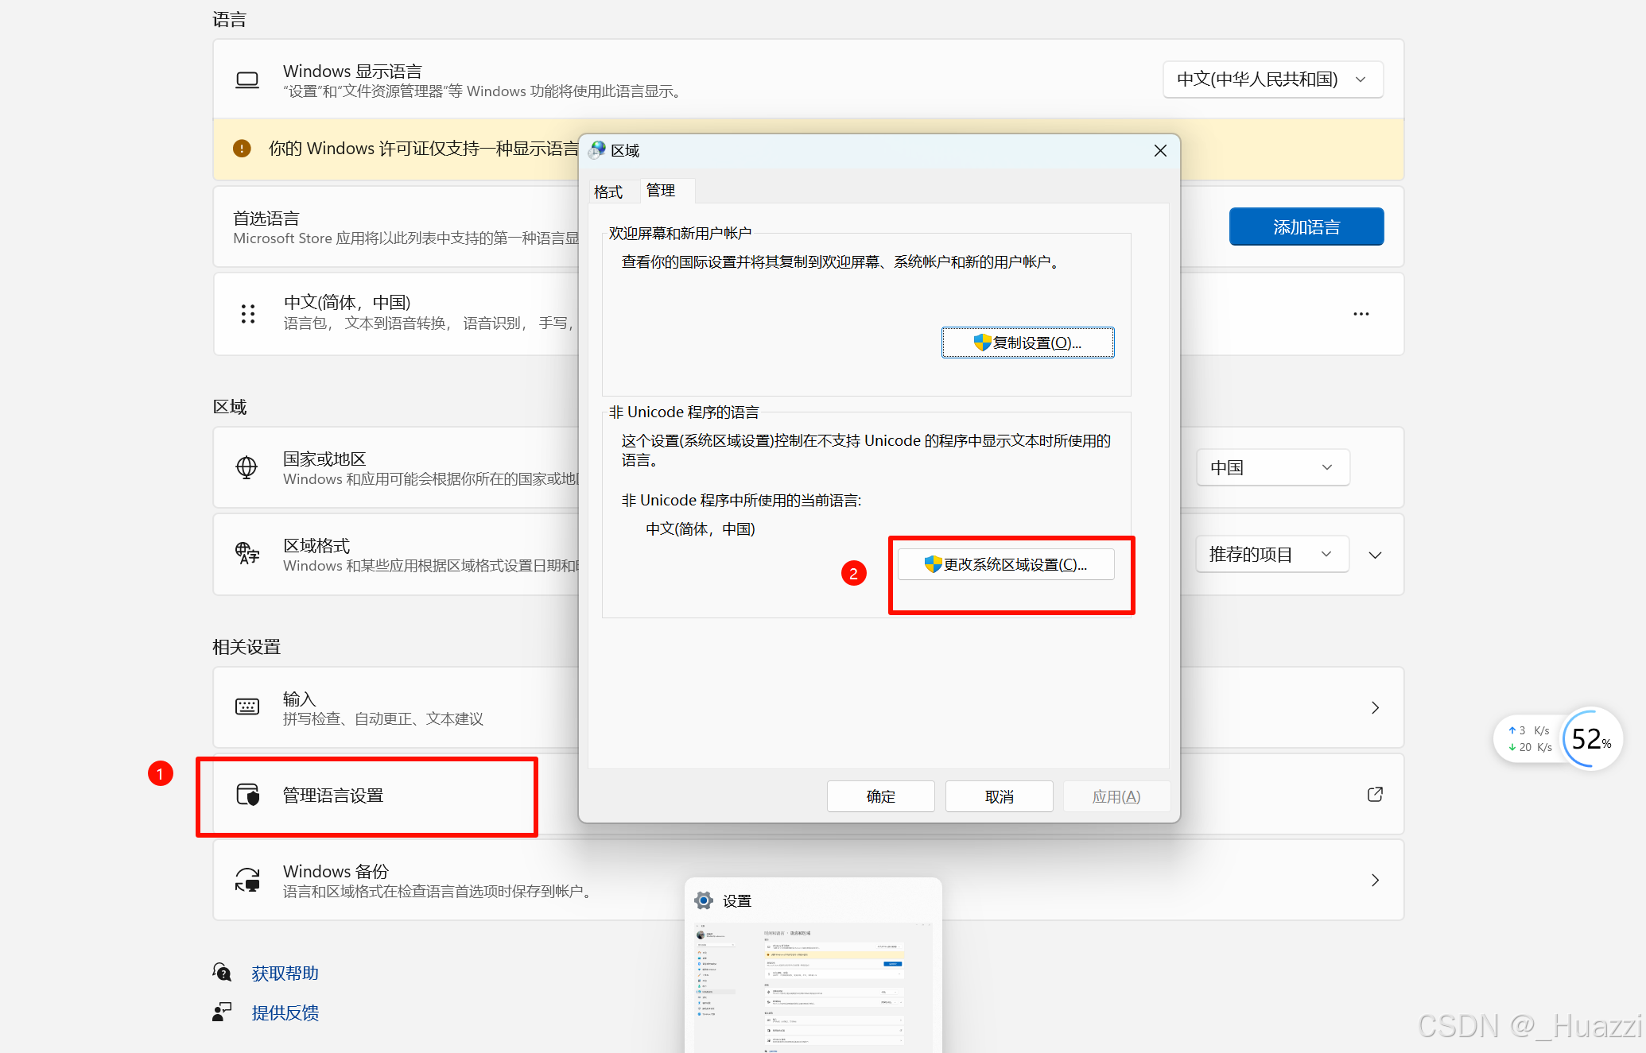Expand the 区域格式 section chevron
This screenshot has height=1053, width=1646.
click(1375, 555)
